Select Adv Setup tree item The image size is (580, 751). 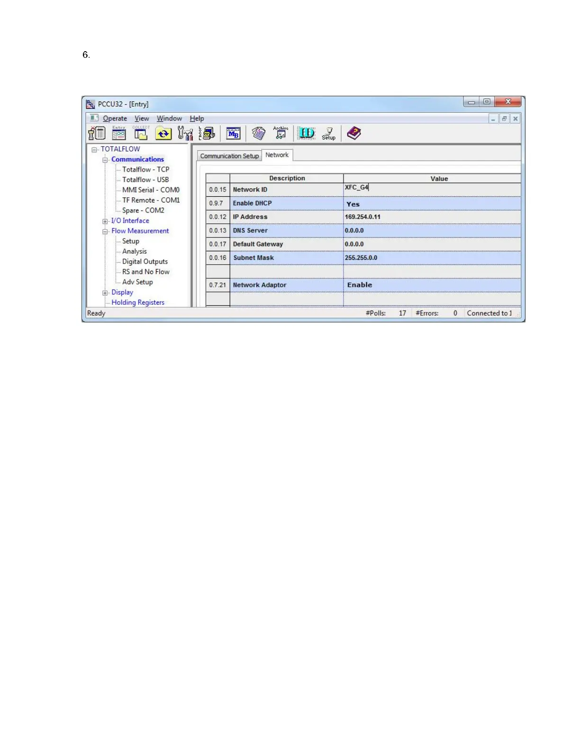click(x=137, y=282)
